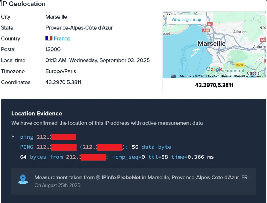Screen dimensions: 267x203
Task: Click the postal code 13000 value
Action: tap(53, 49)
